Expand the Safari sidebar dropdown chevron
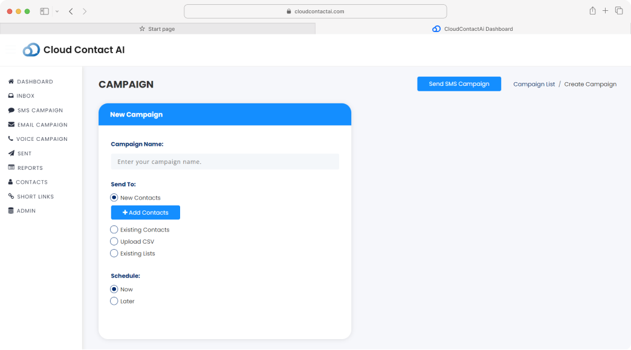 [x=57, y=11]
